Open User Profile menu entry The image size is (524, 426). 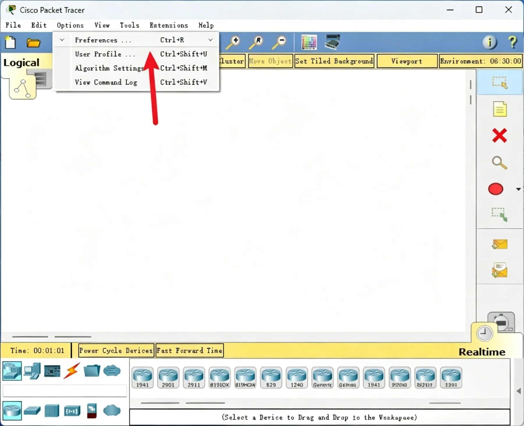point(136,54)
